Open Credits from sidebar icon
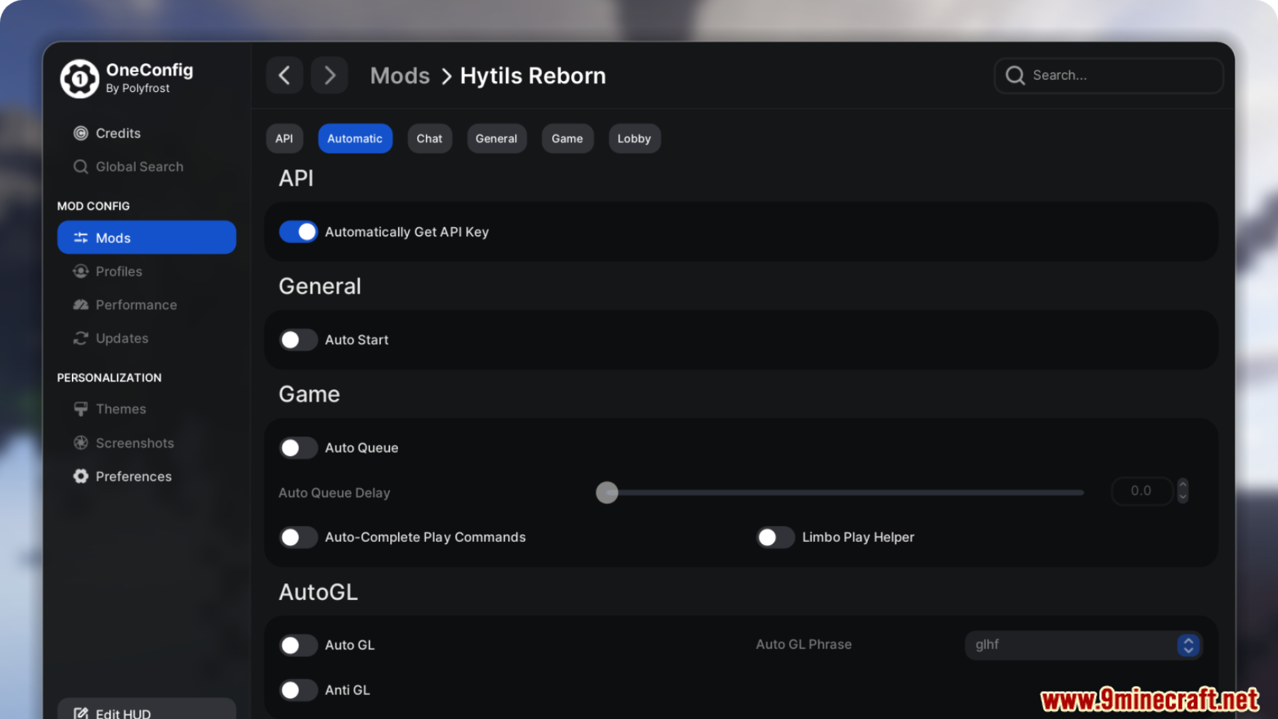 point(81,133)
